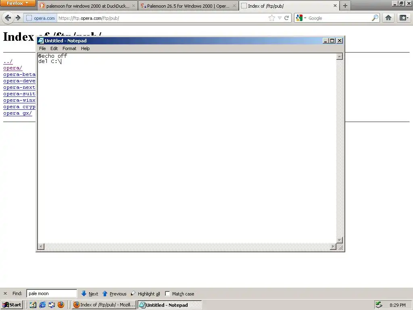Viewport: 413px width, 310px height.
Task: Open the opera/ directory link
Action: tap(13, 68)
